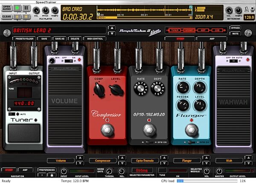Click the 120.0 metronome tempo field

point(249,17)
